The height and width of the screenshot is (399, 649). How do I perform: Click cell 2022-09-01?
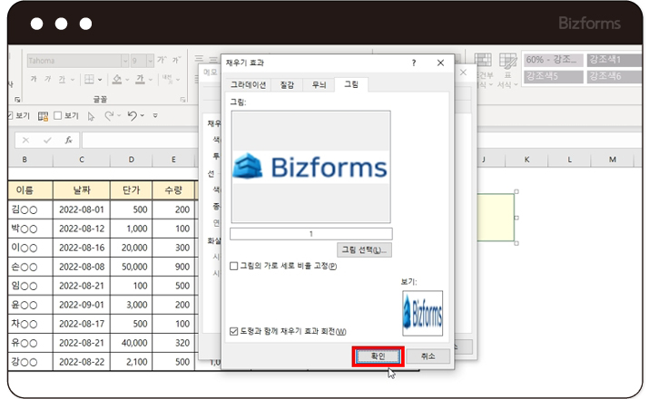point(82,305)
